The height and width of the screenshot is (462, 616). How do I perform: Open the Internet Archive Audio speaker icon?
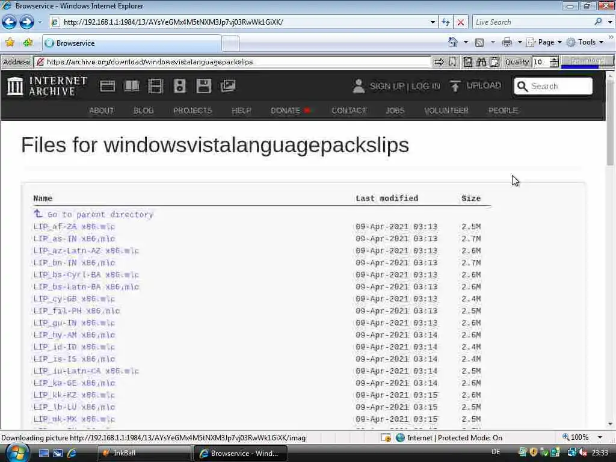pos(179,86)
